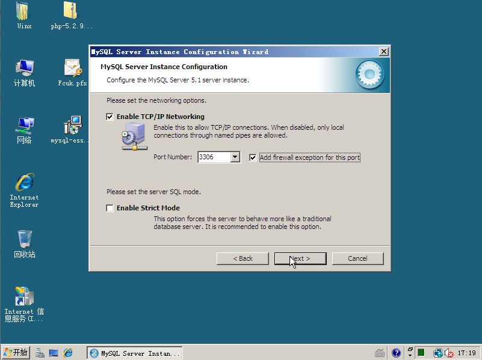Click show desktop quick launch icon
The image size is (482, 360).
click(54, 353)
